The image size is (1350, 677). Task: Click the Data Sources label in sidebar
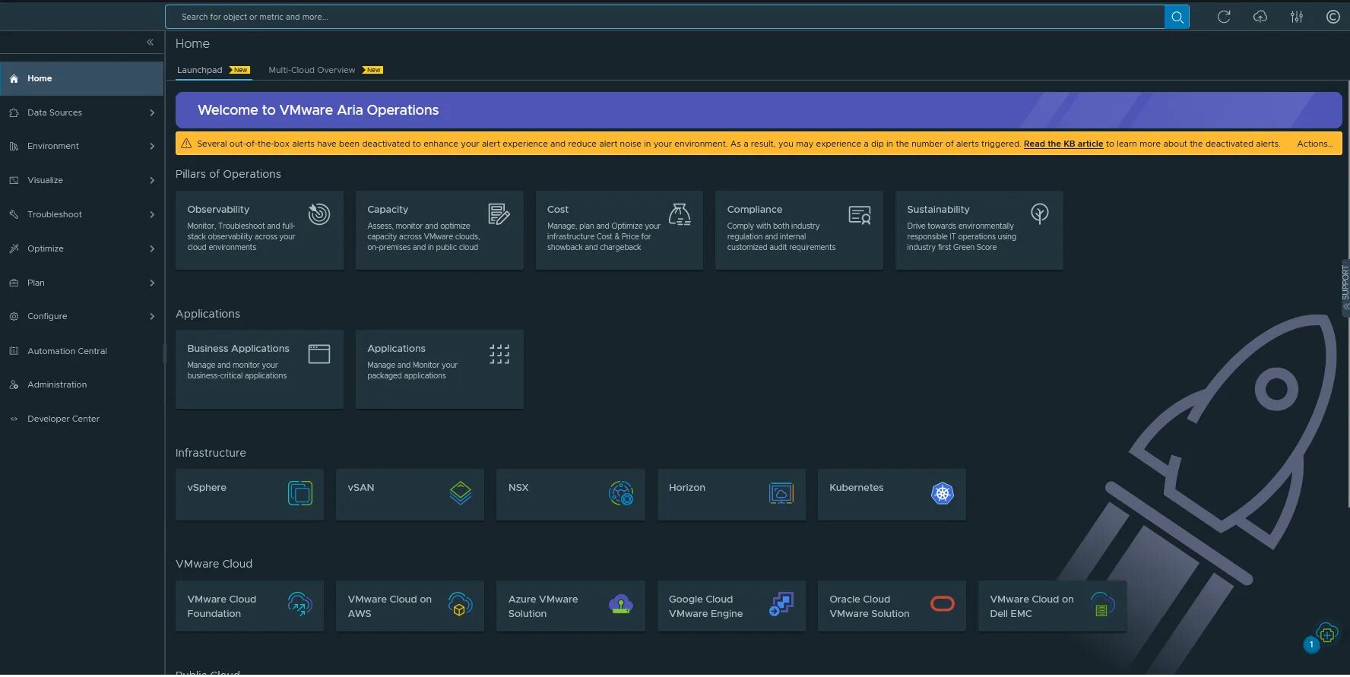[55, 113]
